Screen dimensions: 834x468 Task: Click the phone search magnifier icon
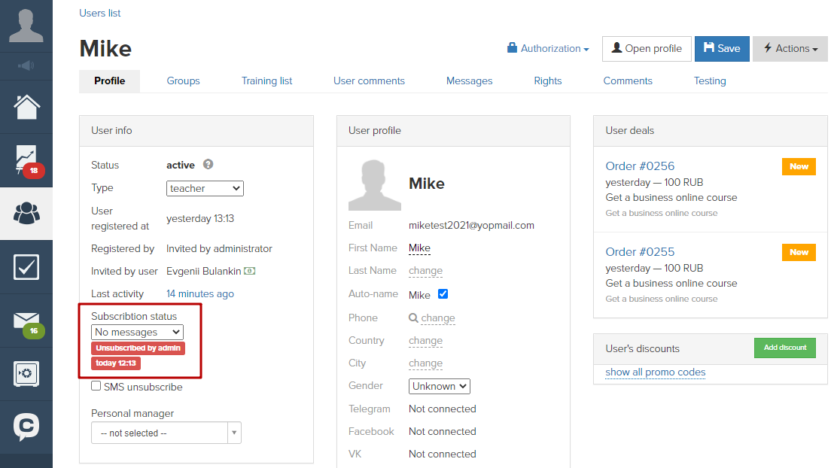(413, 318)
